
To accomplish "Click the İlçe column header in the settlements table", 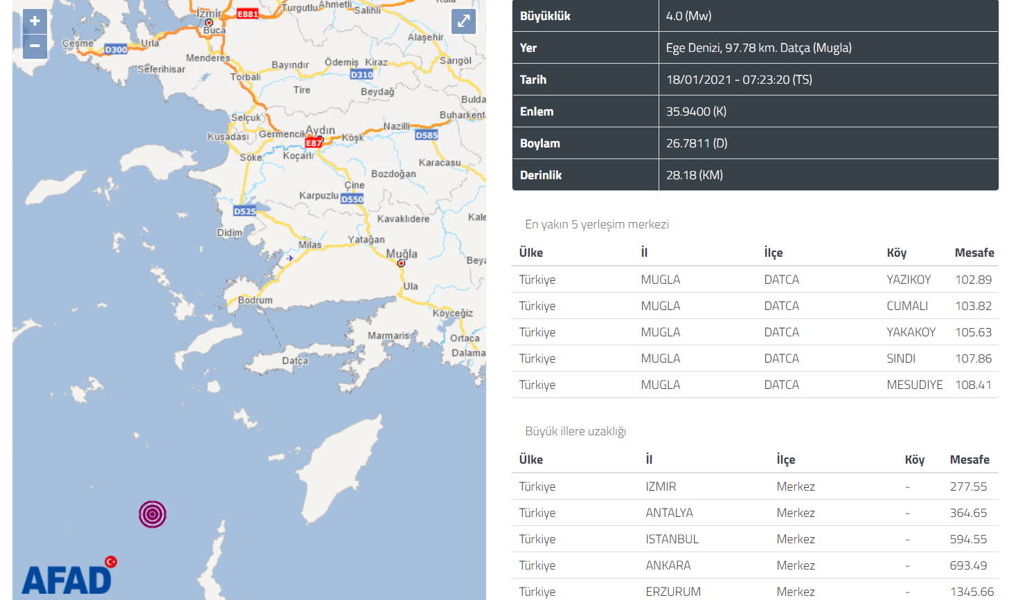I will (x=773, y=253).
